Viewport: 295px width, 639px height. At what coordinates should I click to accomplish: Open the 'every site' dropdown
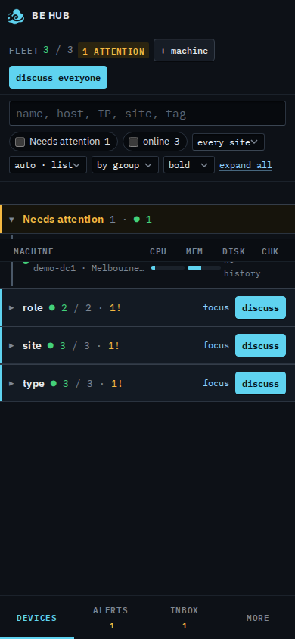pyautogui.click(x=228, y=142)
